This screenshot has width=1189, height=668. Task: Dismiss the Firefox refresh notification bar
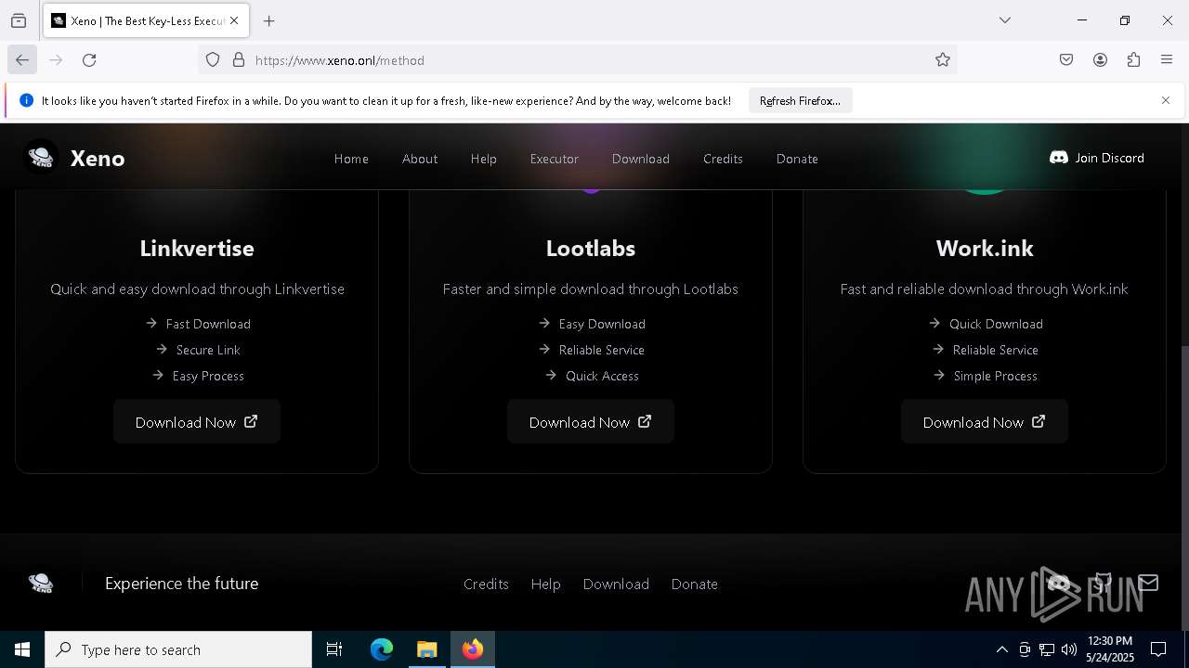[1166, 100]
